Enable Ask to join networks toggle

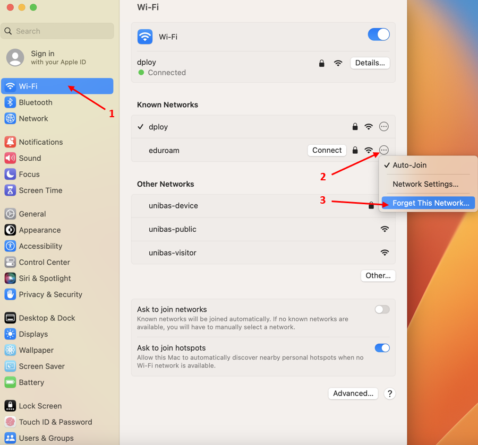pos(382,310)
